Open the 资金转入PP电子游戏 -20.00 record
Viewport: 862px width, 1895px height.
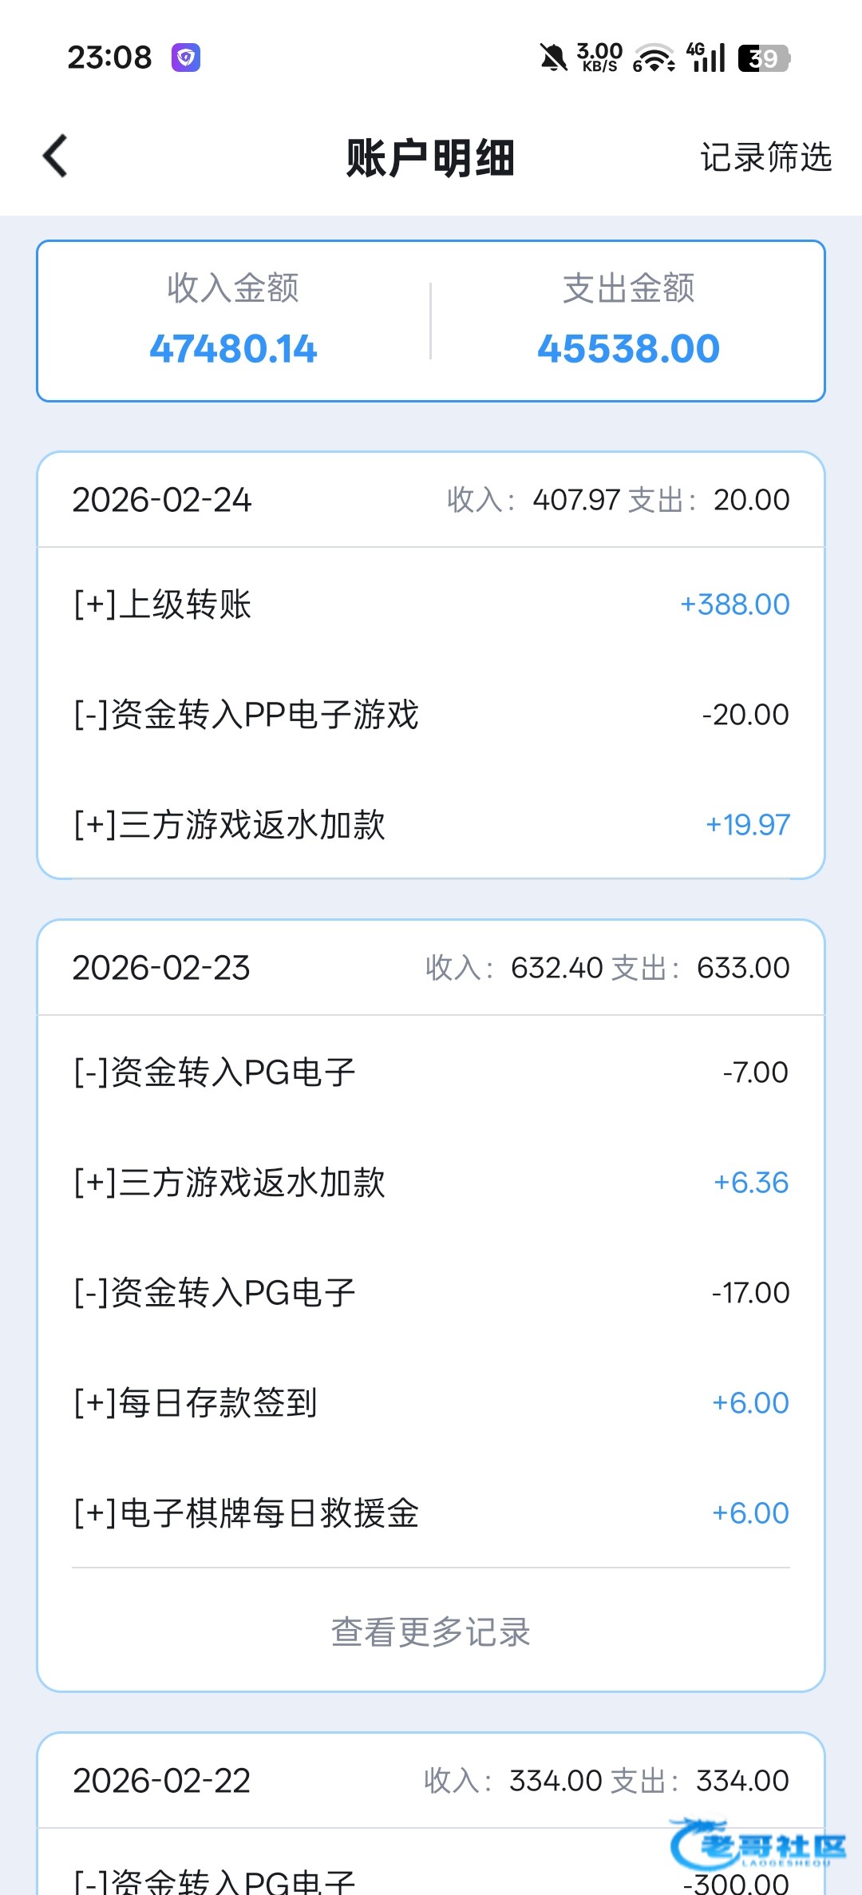(x=431, y=715)
